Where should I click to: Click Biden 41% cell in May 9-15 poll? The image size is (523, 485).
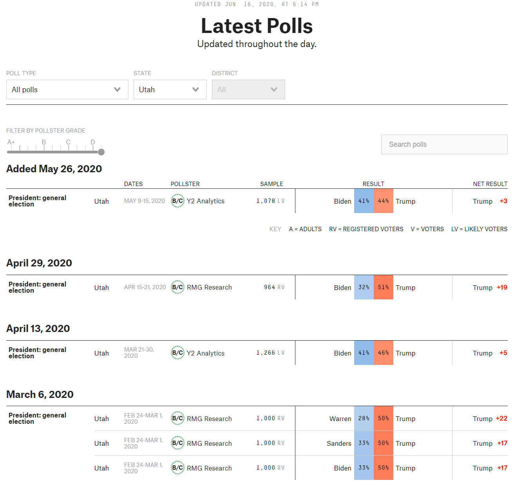(364, 201)
